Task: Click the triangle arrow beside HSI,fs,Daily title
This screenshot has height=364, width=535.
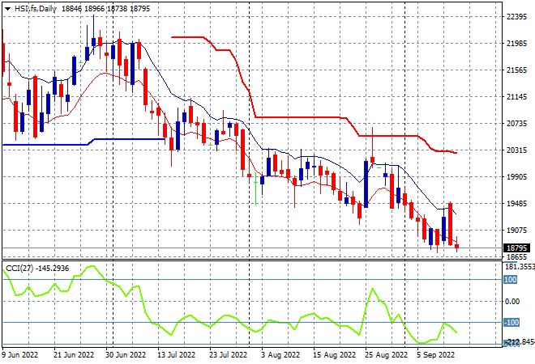Action: pyautogui.click(x=7, y=9)
